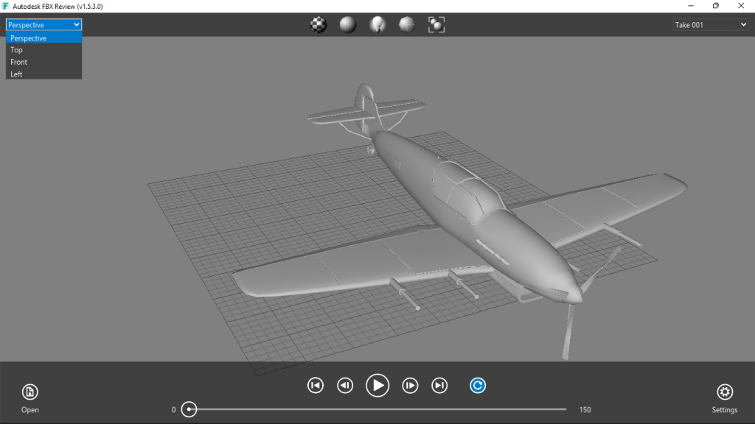Viewport: 755px width, 424px height.
Task: Switch to shaded sphere display mode
Action: (x=347, y=24)
